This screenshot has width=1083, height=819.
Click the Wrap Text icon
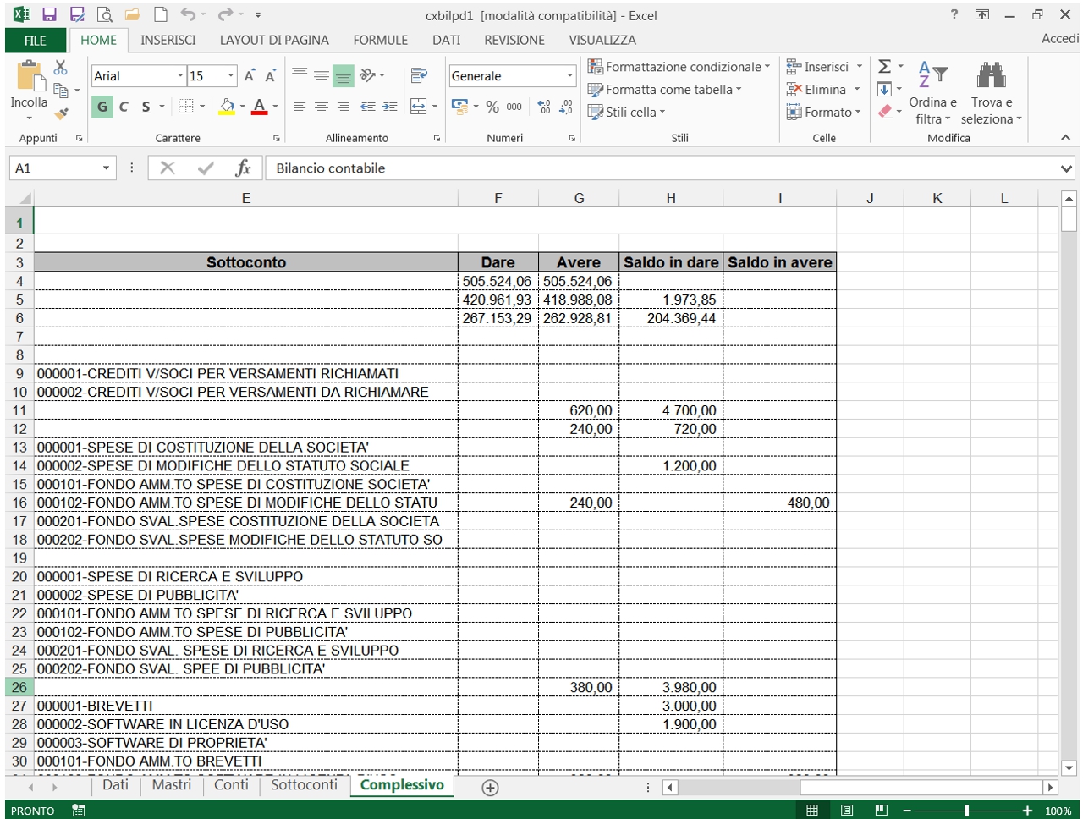coord(418,75)
